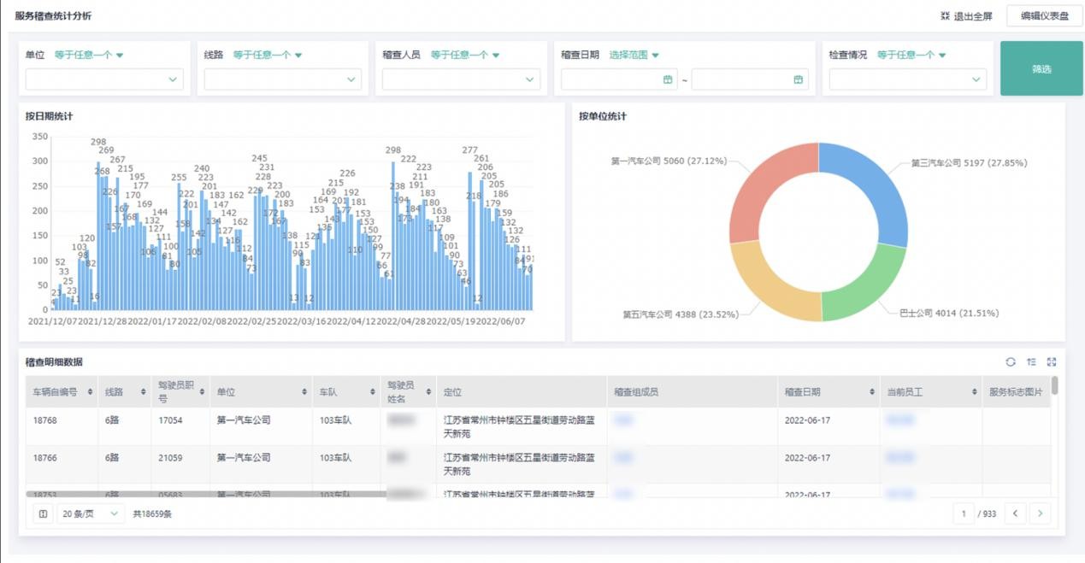Open the end date calendar picker icon
The width and height of the screenshot is (1085, 563).
click(x=798, y=79)
